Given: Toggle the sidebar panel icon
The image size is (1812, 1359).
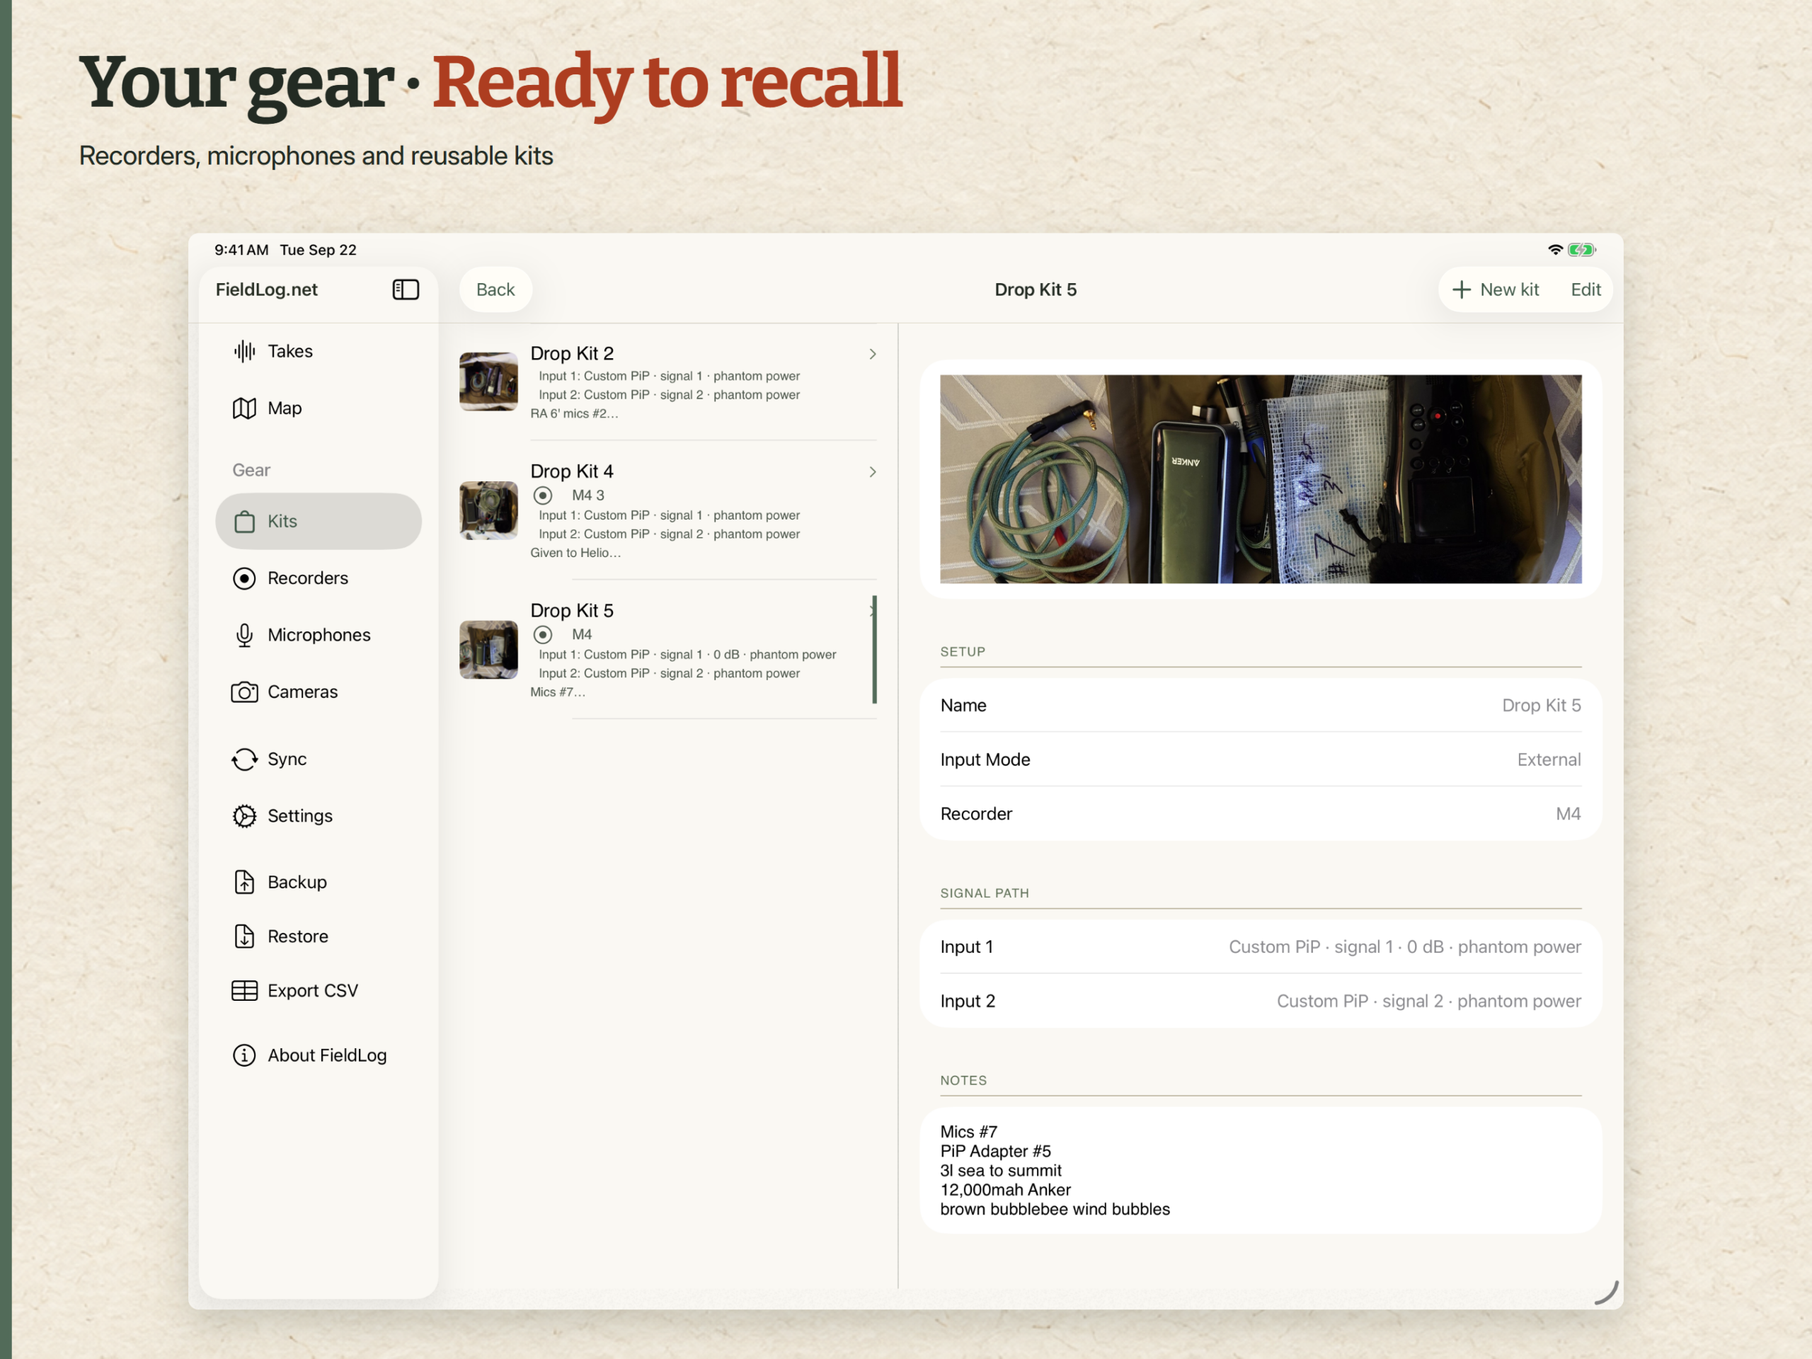Looking at the screenshot, I should (x=406, y=289).
